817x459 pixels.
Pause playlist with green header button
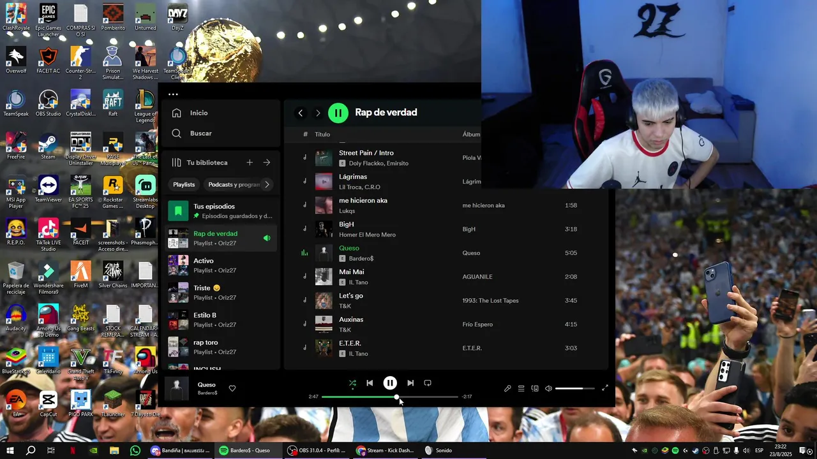coord(338,113)
